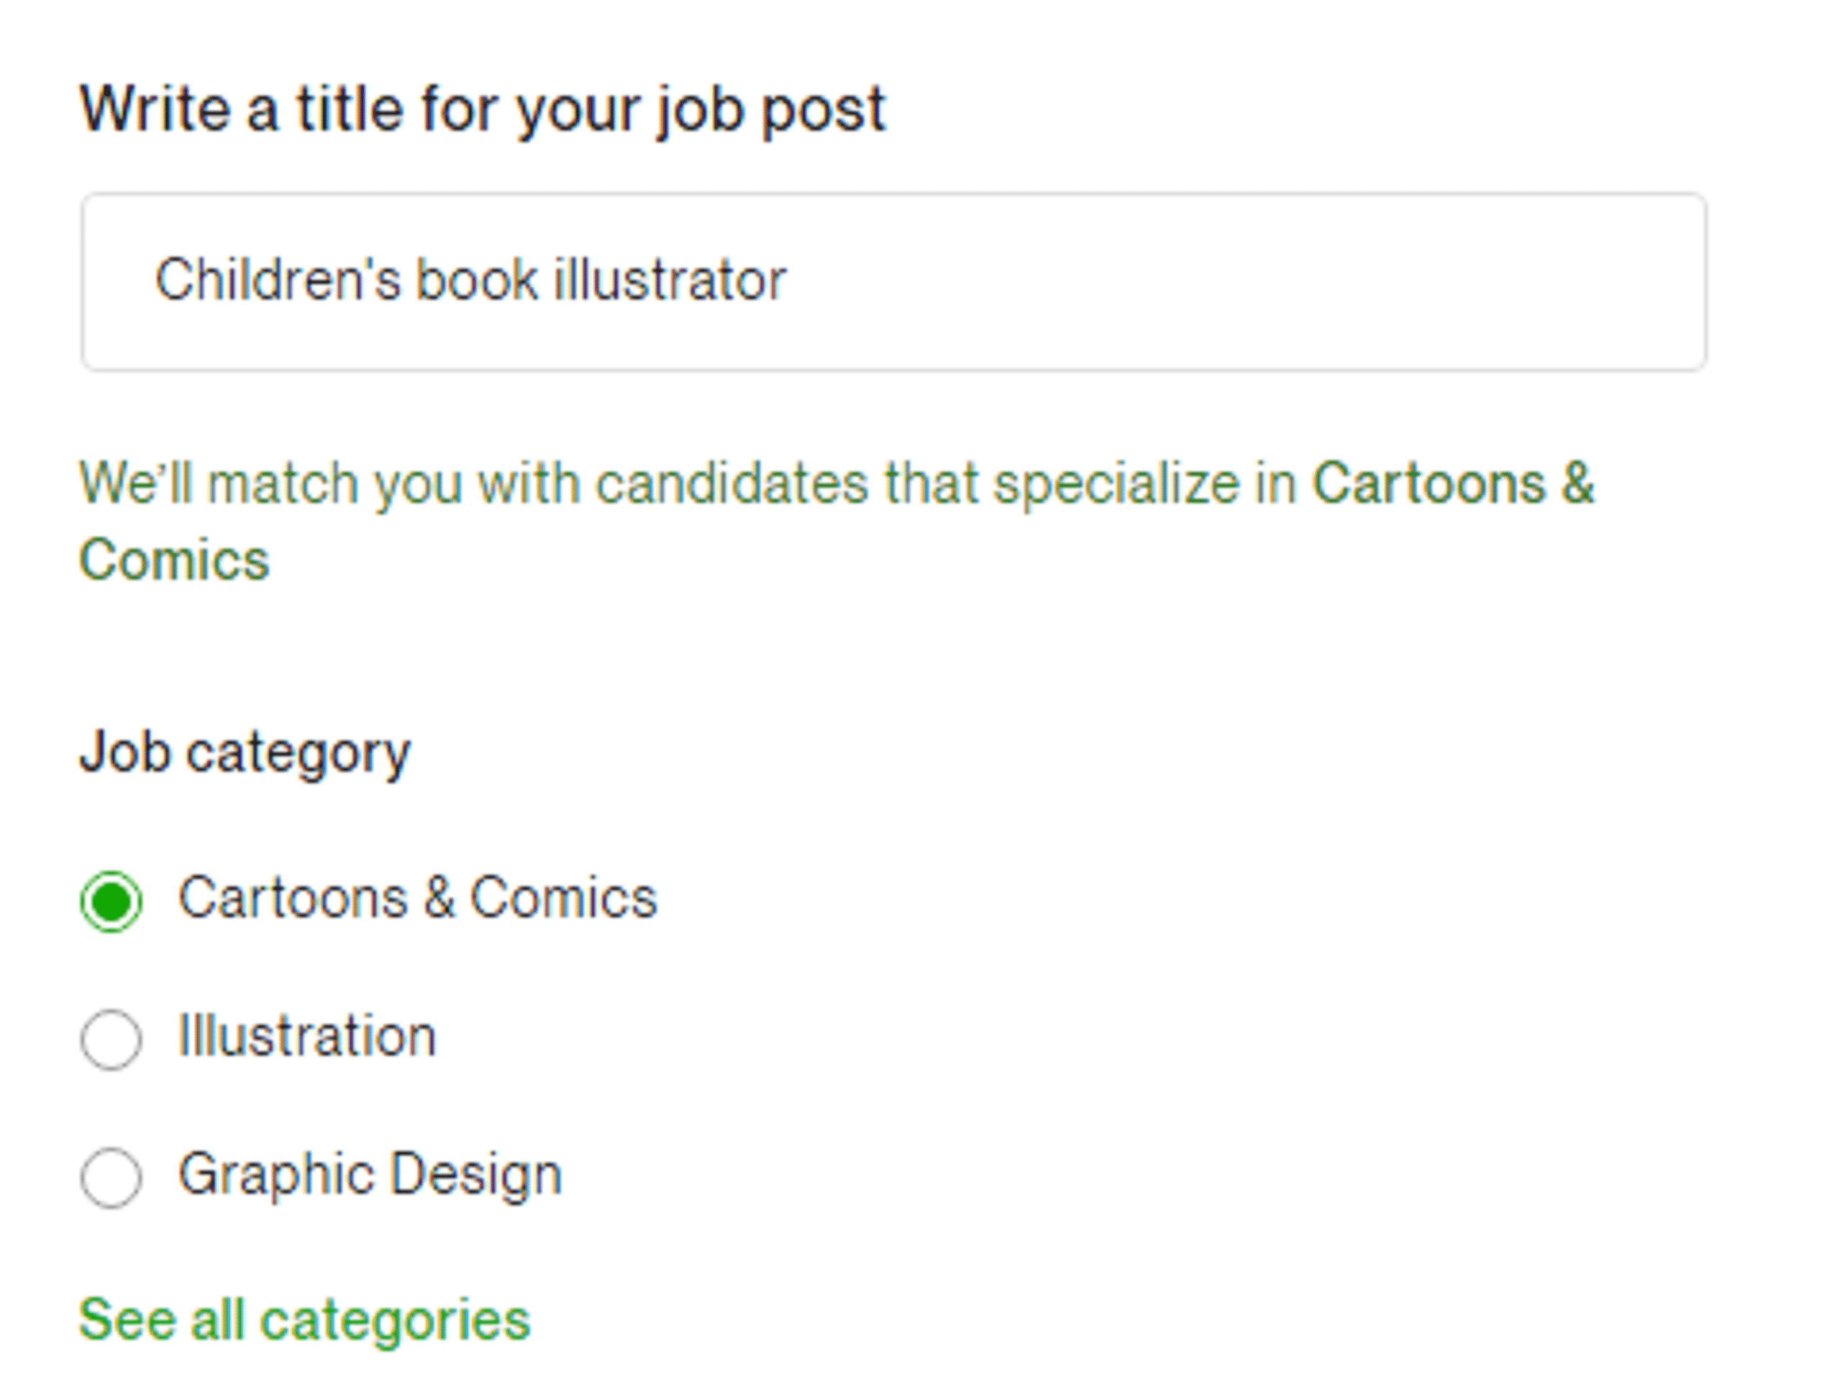1827x1397 pixels.
Task: Click the word "book" in the title field
Action: [476, 279]
